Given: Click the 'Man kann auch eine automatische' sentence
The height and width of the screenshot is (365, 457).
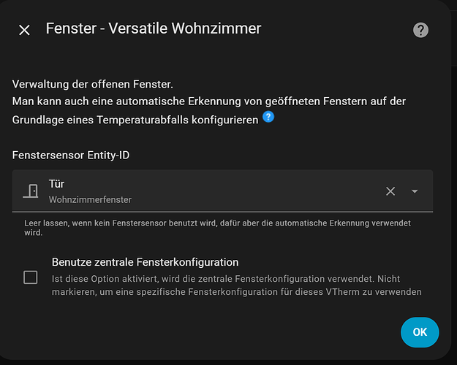Looking at the screenshot, I should (x=209, y=101).
